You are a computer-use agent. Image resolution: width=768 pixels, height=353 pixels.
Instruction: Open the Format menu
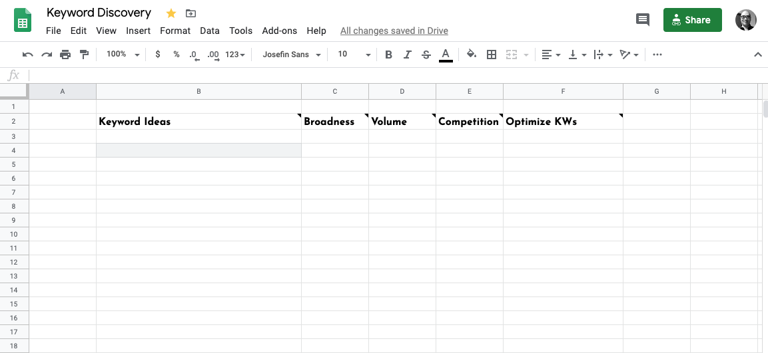coord(175,31)
